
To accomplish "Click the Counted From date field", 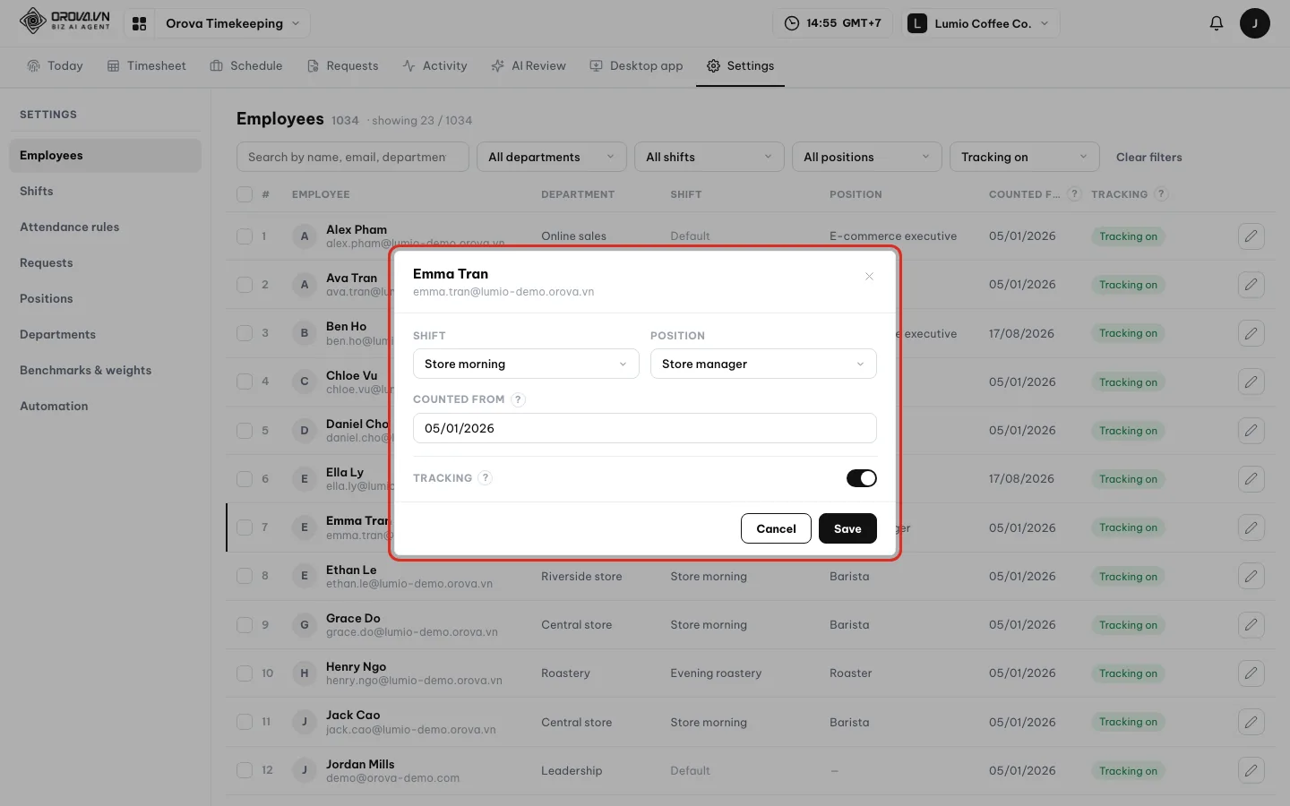I will coord(645,428).
